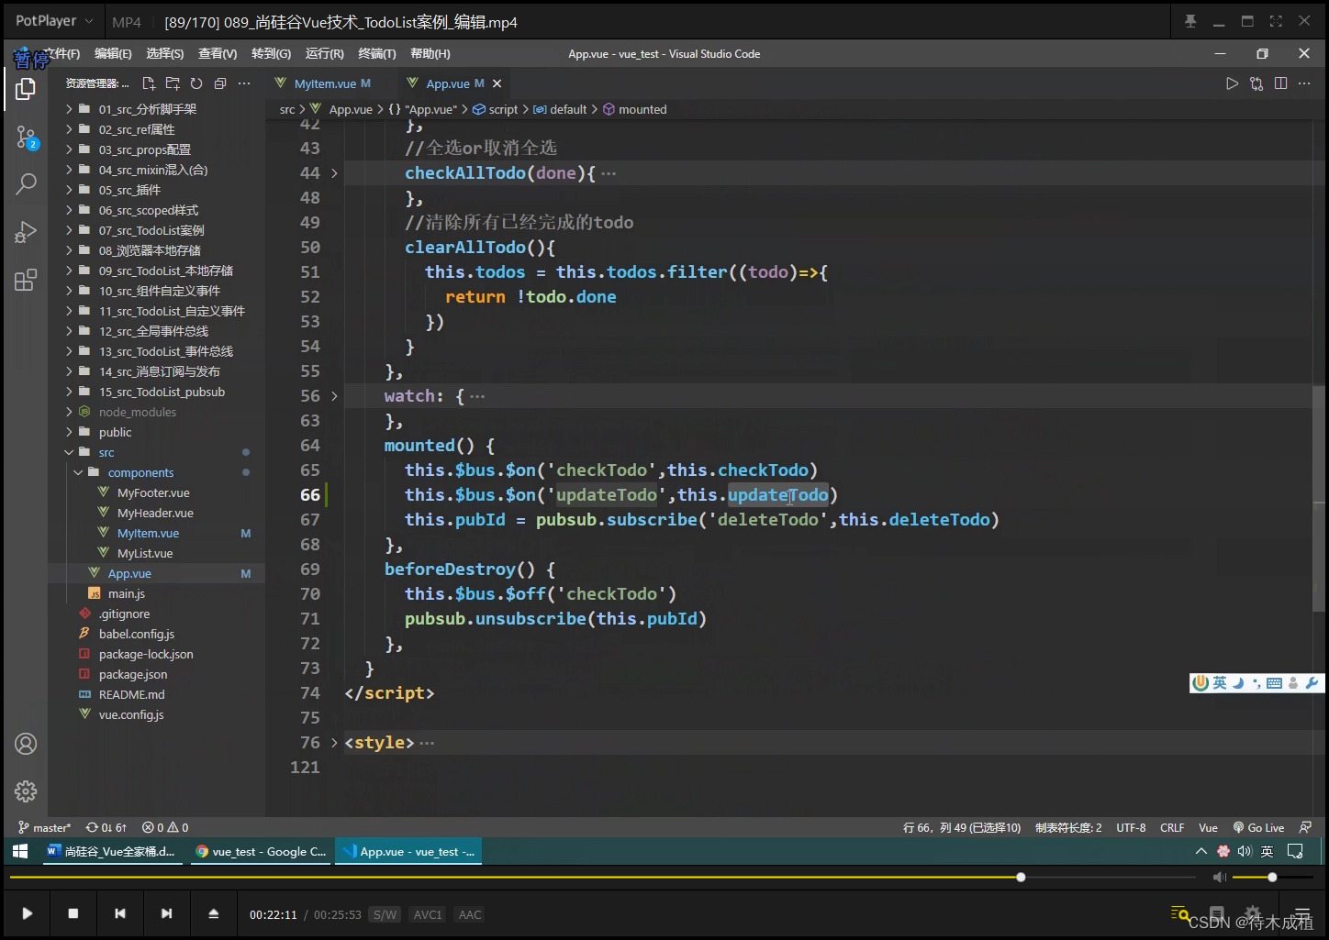Open MyList.vue in explorer
The image size is (1329, 940).
point(145,553)
